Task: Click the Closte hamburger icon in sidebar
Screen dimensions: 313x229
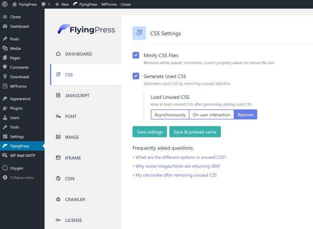Action: (5, 17)
